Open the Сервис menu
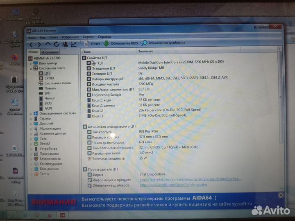This screenshot has width=295, height=221. click(x=88, y=37)
